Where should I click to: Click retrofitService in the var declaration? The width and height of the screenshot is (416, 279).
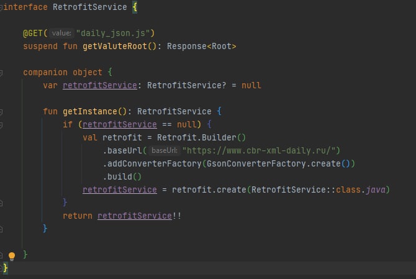(x=100, y=86)
